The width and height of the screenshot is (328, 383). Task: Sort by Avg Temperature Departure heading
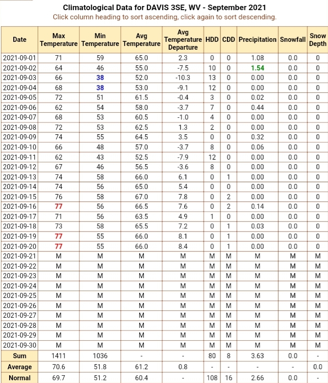coord(183,40)
